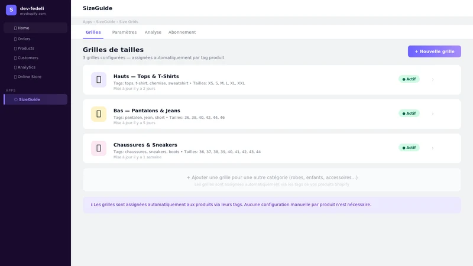
Task: Click 'Mise à jour il y a 5 jours'
Action: (x=134, y=123)
